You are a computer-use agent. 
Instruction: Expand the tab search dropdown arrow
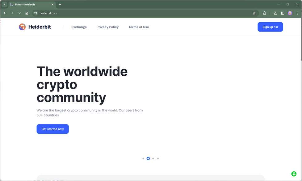tap(4, 4)
